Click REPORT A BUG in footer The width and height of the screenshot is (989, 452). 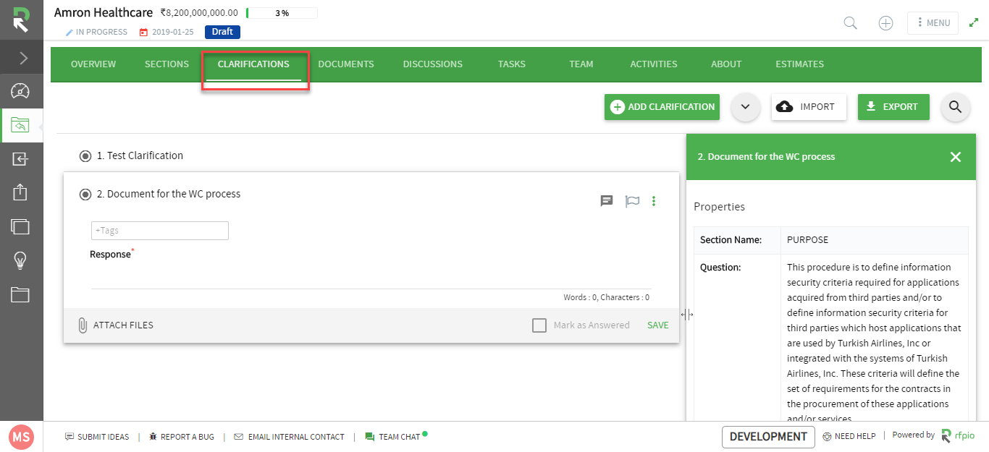coord(181,437)
